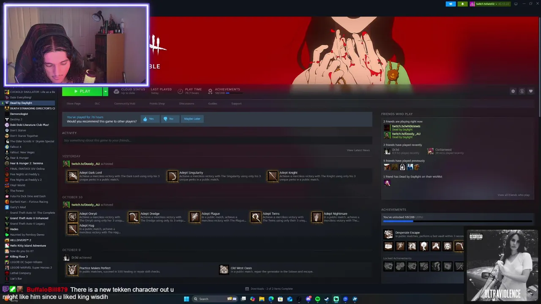541x304 pixels.
Task: Launch the game with the green PLAY button
Action: pos(82,91)
